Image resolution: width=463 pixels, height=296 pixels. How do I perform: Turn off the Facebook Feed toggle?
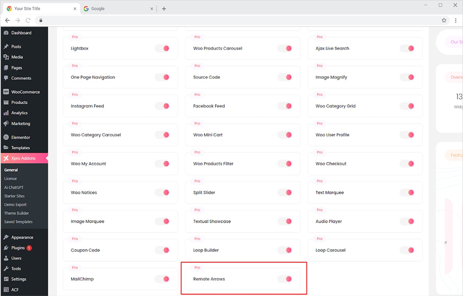pos(285,106)
